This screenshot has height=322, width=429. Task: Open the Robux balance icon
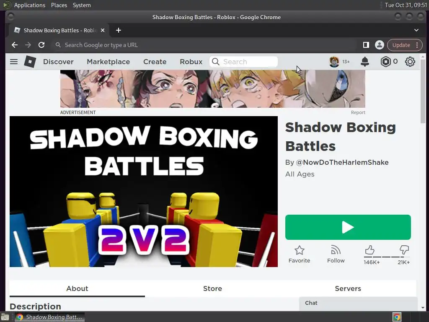coord(385,62)
